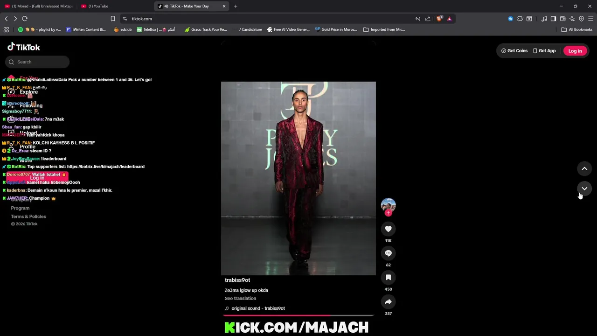Open Brave Shields lion icon

click(439, 19)
